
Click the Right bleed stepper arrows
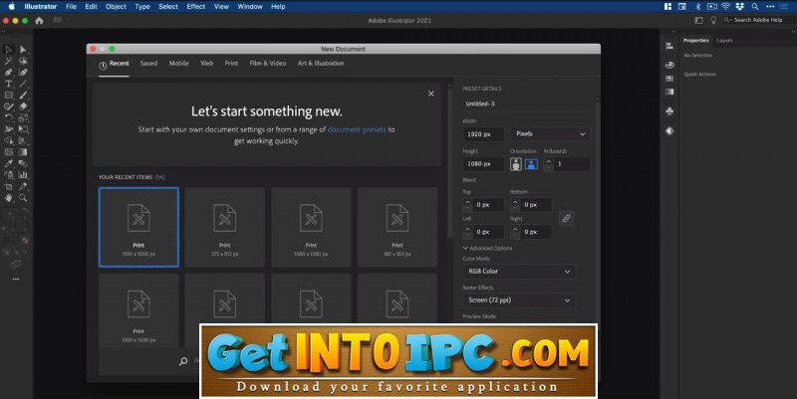click(515, 232)
